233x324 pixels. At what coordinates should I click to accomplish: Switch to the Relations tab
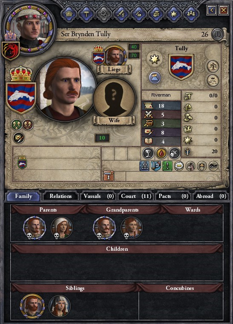coord(60,196)
